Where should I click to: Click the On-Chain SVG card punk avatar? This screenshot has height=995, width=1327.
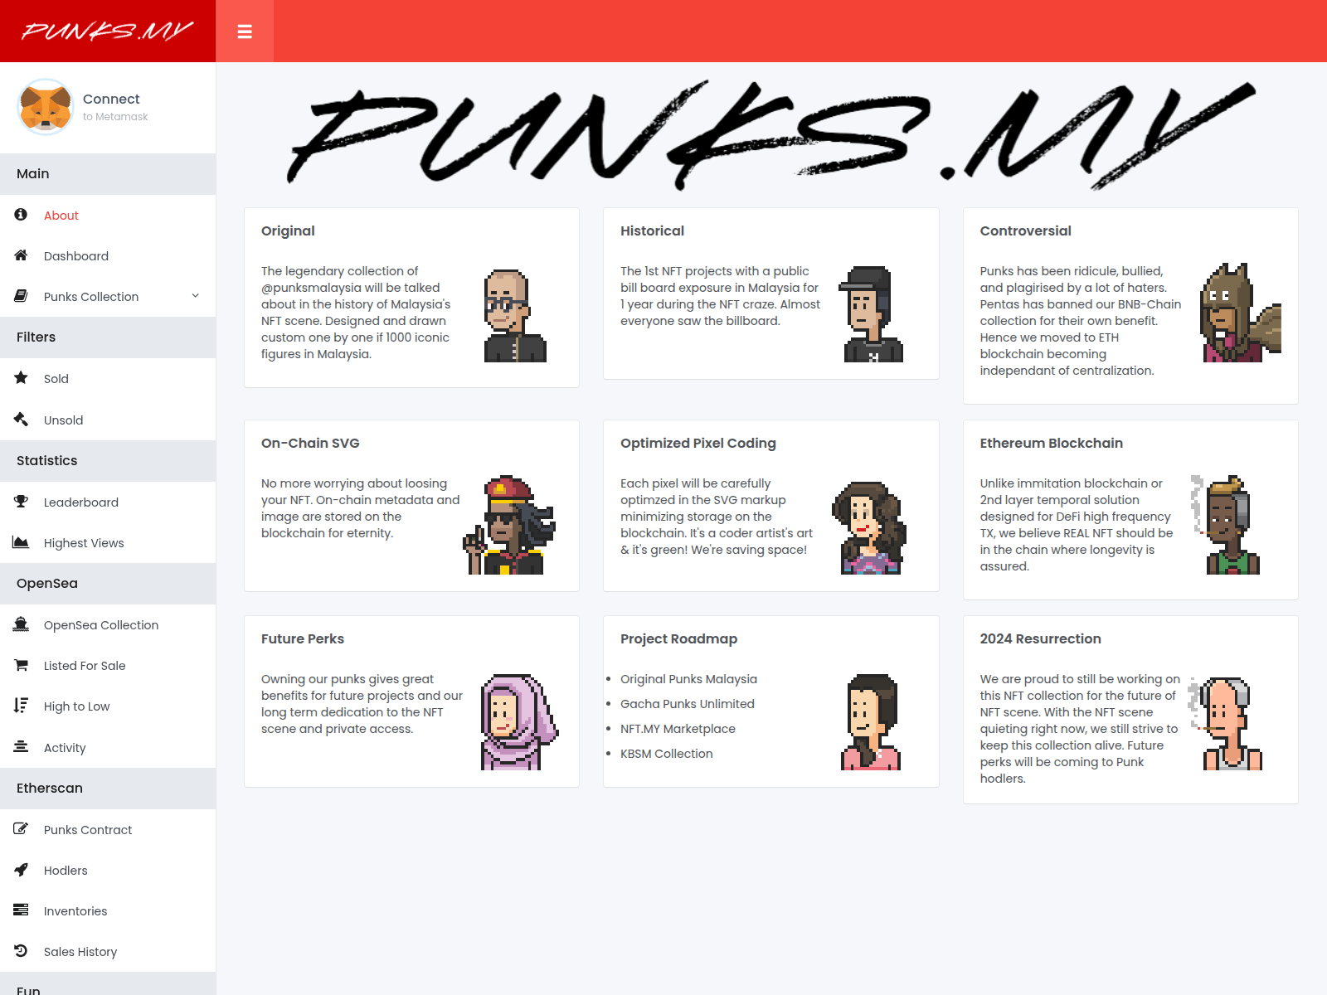(x=509, y=525)
